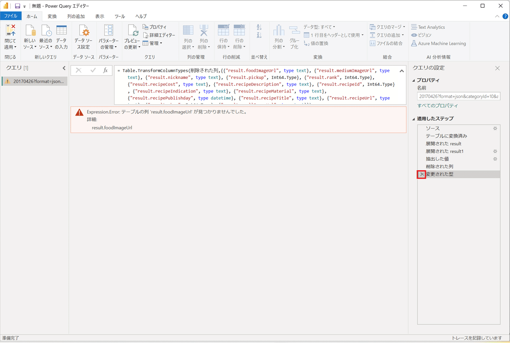
Task: Click 列の分割 (Split Column) icon
Action: click(279, 31)
